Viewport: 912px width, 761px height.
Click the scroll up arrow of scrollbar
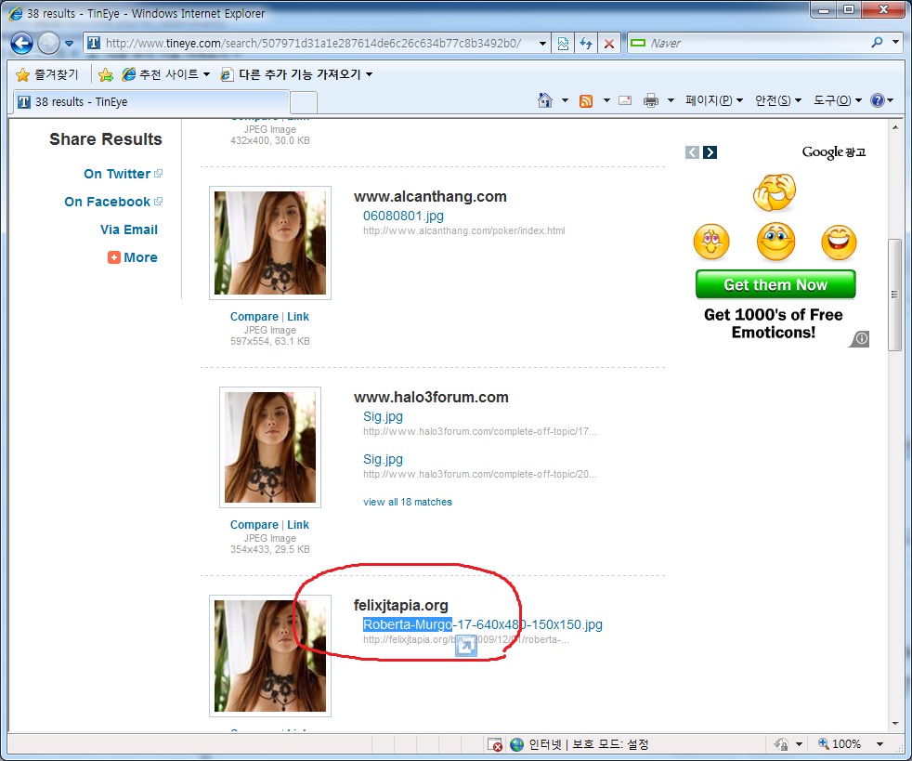click(x=895, y=127)
